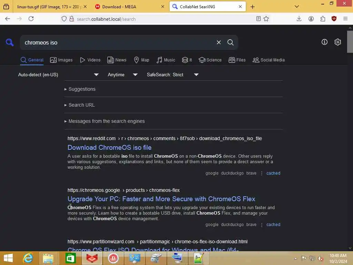Open the extensions puzzle icon
The width and height of the screenshot is (353, 265).
pos(323,19)
